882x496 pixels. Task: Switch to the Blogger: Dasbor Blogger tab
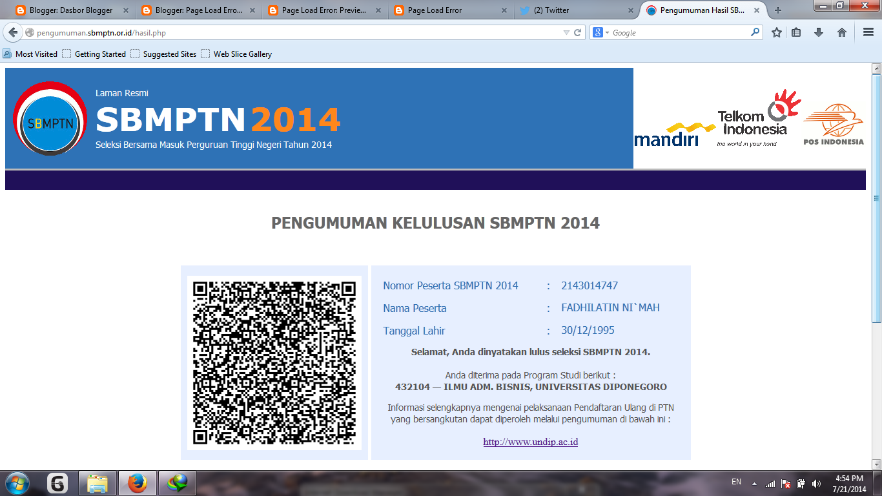70,10
